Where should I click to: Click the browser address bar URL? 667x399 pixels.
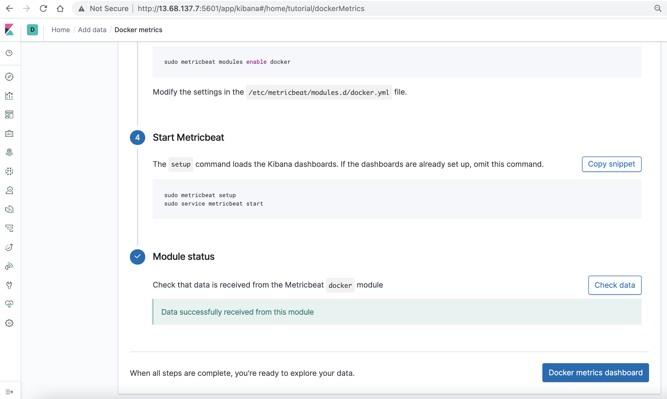click(x=251, y=9)
